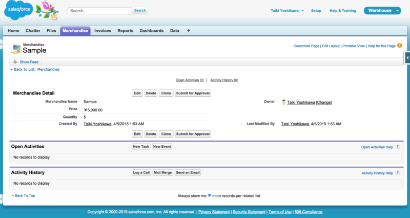Click the Open Activities Help question icon

[x=398, y=147]
